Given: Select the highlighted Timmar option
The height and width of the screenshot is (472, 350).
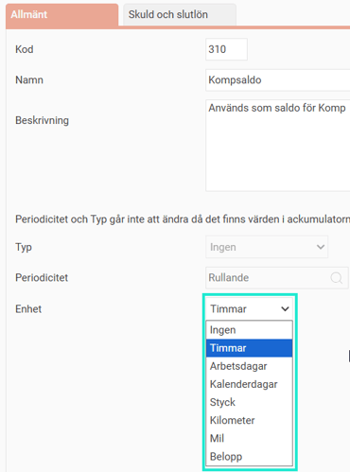Looking at the screenshot, I should [x=250, y=348].
